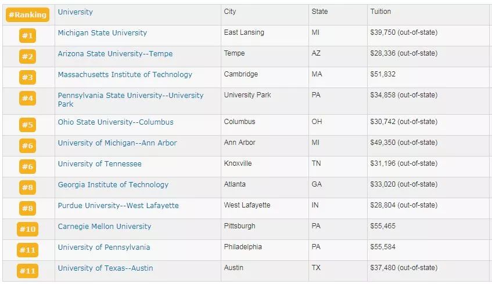Click the Tuition column header
The image size is (492, 284).
point(380,12)
